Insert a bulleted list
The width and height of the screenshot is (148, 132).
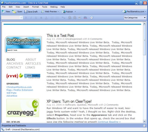57,18
